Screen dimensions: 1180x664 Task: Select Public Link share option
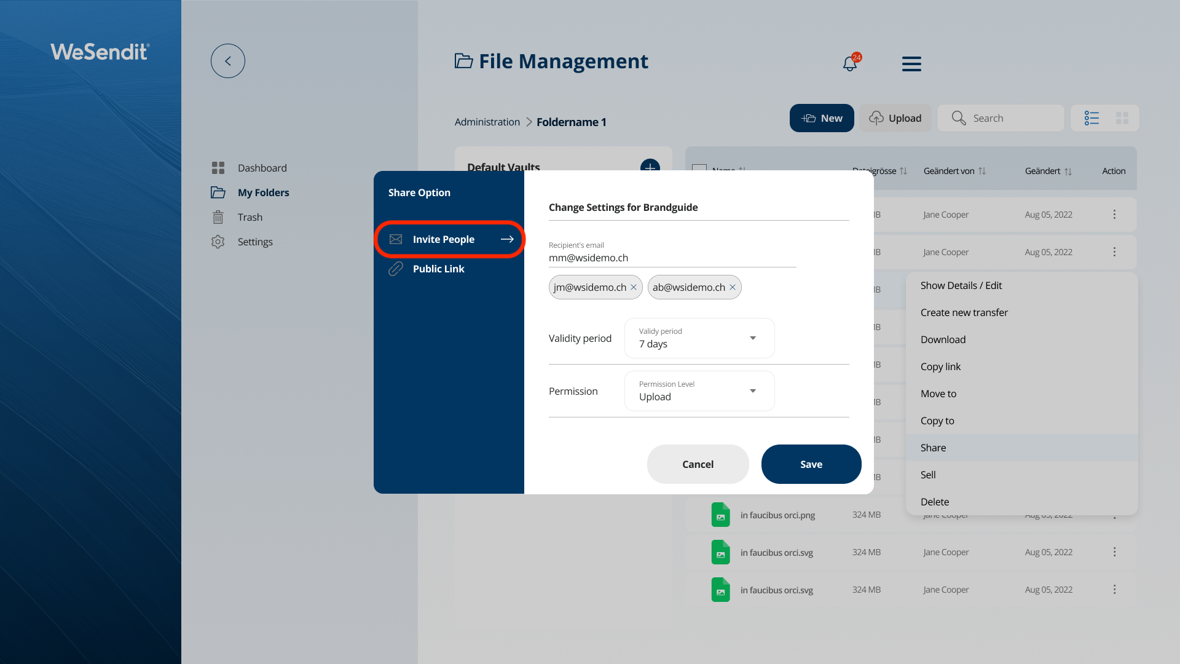(438, 269)
